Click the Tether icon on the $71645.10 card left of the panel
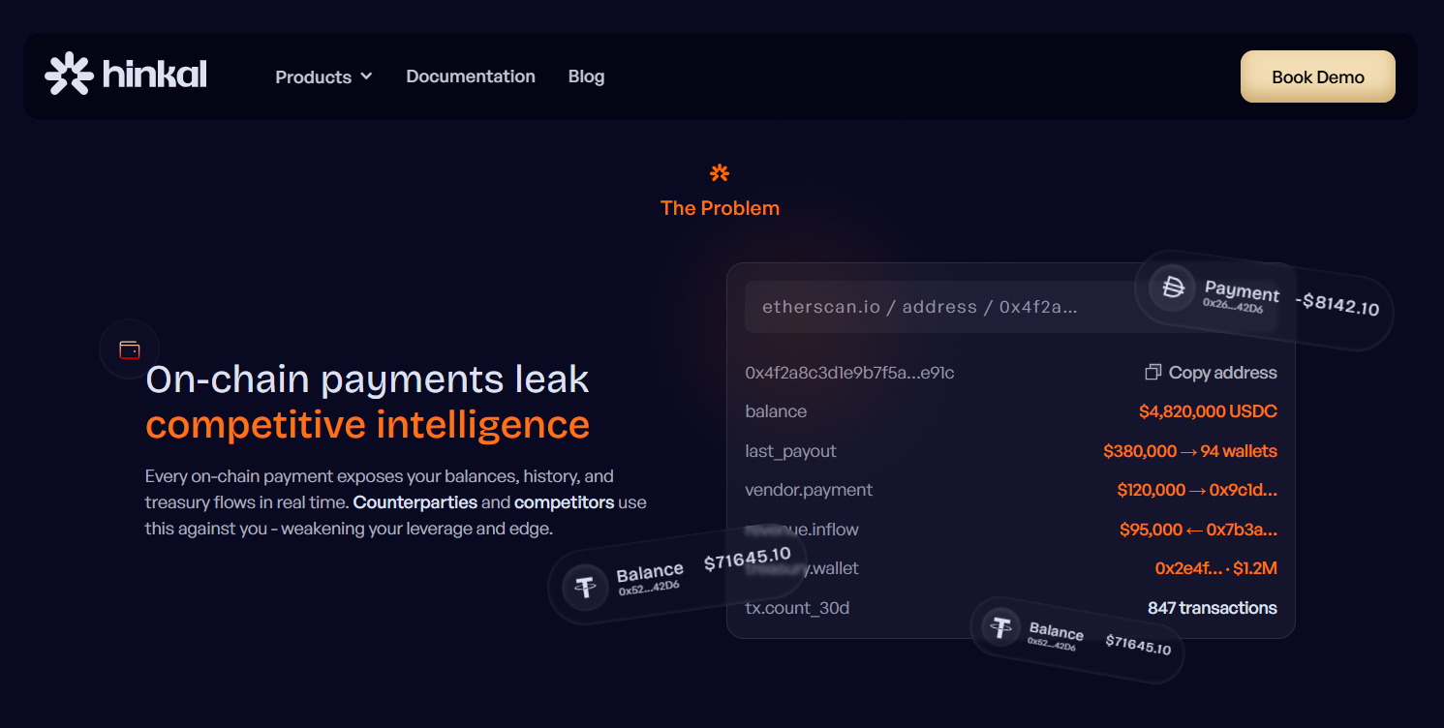1444x728 pixels. (x=585, y=586)
